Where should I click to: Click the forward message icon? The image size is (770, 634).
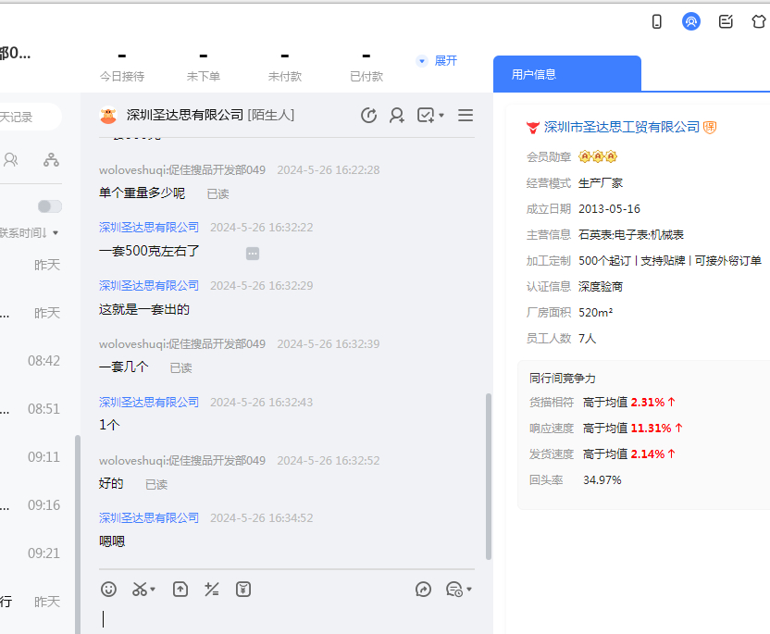point(424,589)
